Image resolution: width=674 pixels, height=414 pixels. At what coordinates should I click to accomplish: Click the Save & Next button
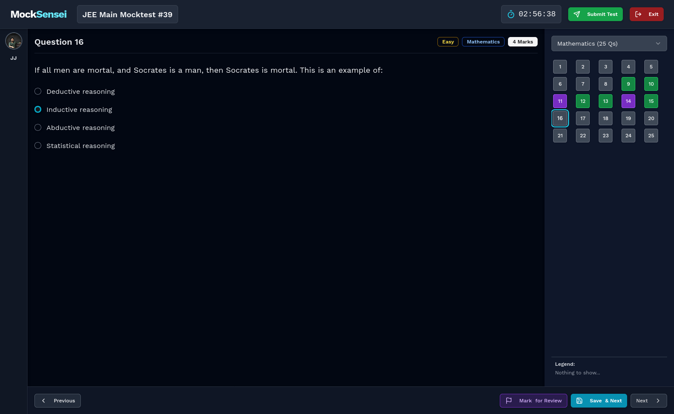click(599, 401)
